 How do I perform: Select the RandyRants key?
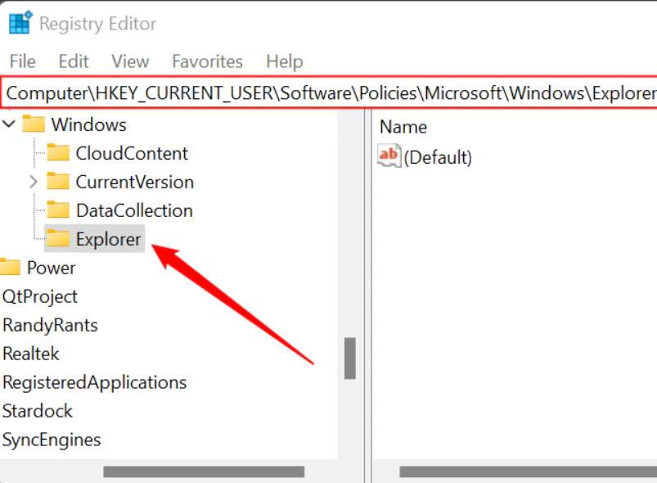click(50, 325)
